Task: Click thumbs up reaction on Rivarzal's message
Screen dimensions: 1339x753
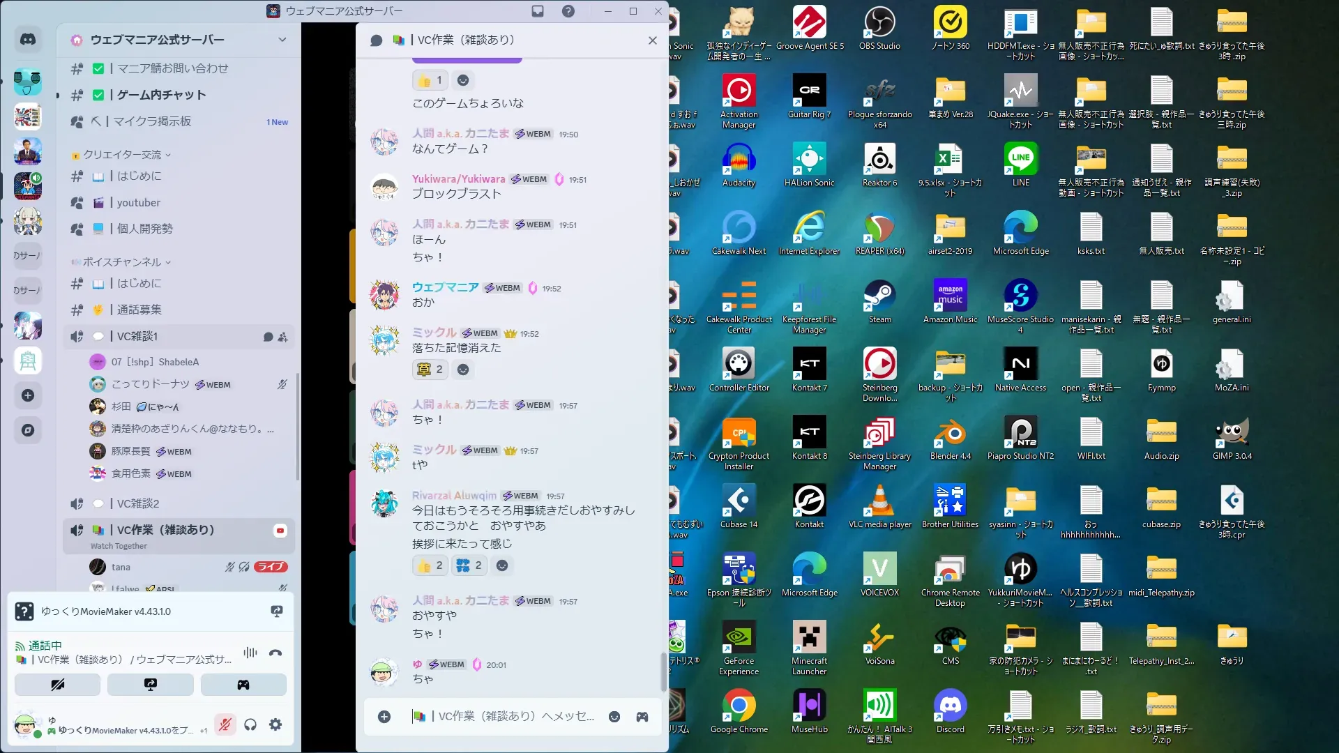Action: point(430,565)
